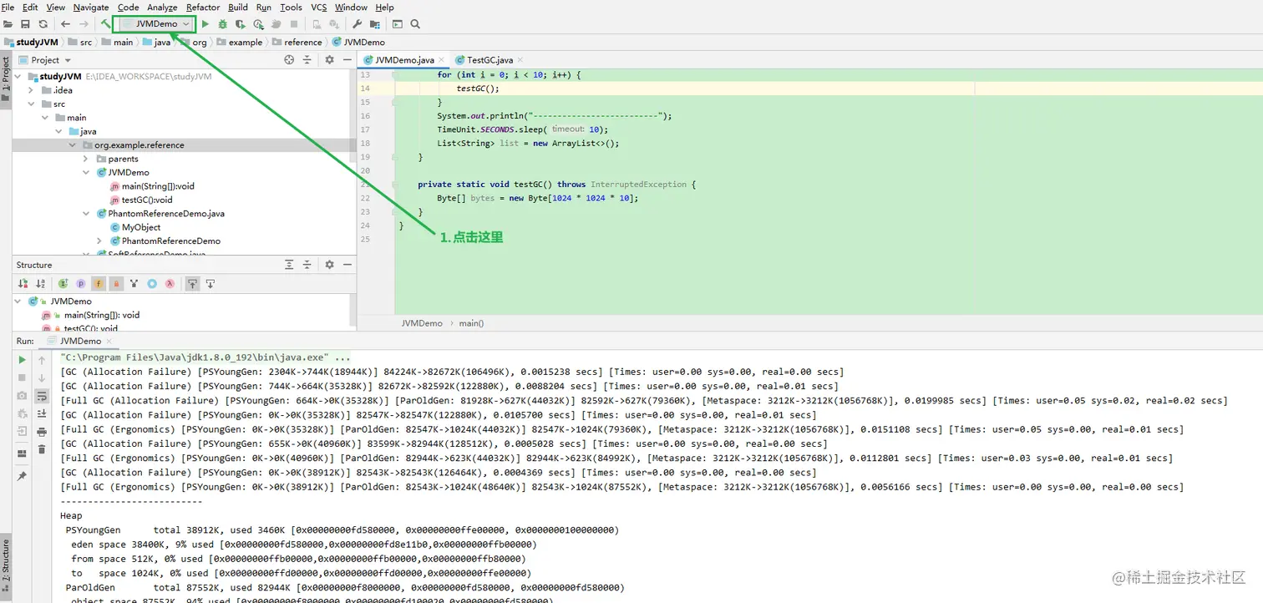The image size is (1263, 603).
Task: Expand the parents package
Action: click(86, 159)
